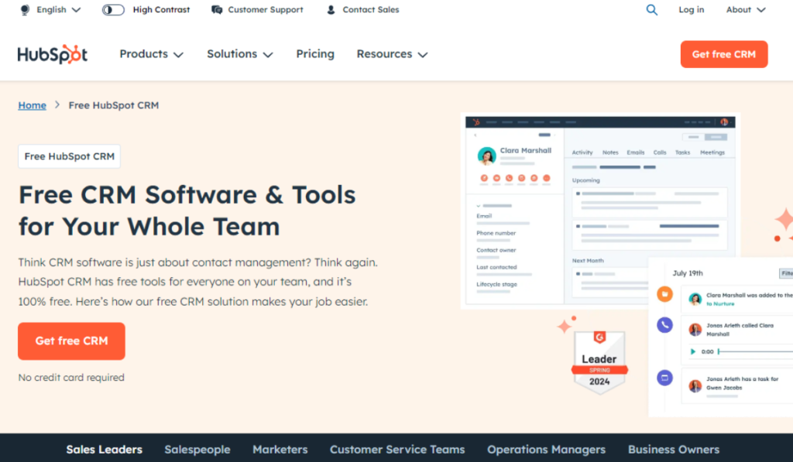Click Get free CRM in header
Screen dimensions: 793x462
(724, 54)
